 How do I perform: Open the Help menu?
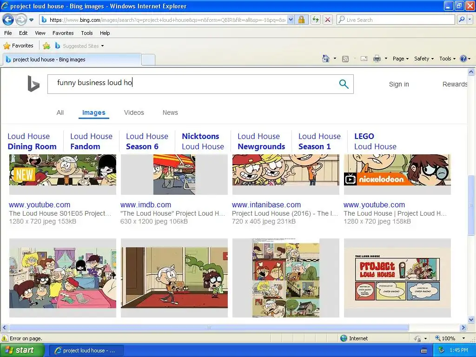(x=105, y=33)
